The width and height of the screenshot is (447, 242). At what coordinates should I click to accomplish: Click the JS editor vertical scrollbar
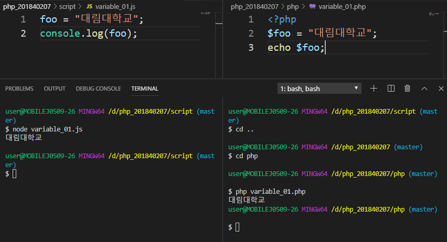[x=219, y=45]
